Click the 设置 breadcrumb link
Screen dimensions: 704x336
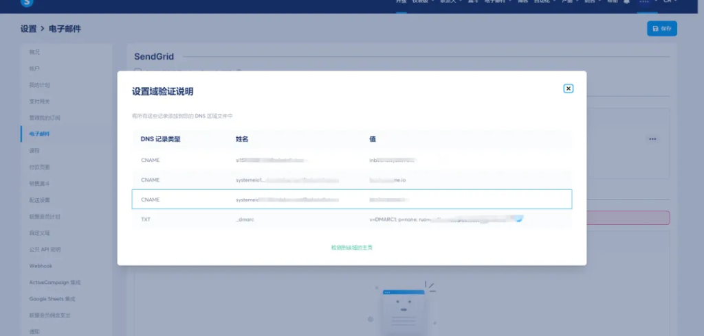pyautogui.click(x=28, y=29)
